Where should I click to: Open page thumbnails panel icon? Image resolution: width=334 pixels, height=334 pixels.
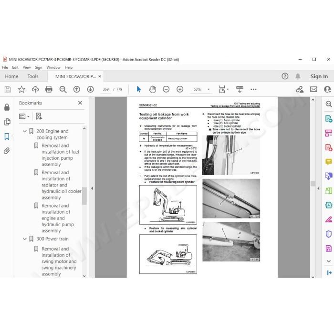[x=7, y=122]
